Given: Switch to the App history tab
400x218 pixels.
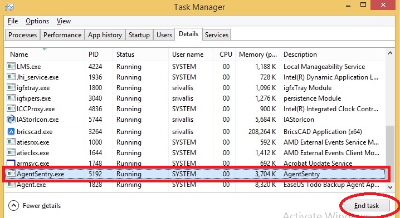Looking at the screenshot, I should click(x=105, y=35).
